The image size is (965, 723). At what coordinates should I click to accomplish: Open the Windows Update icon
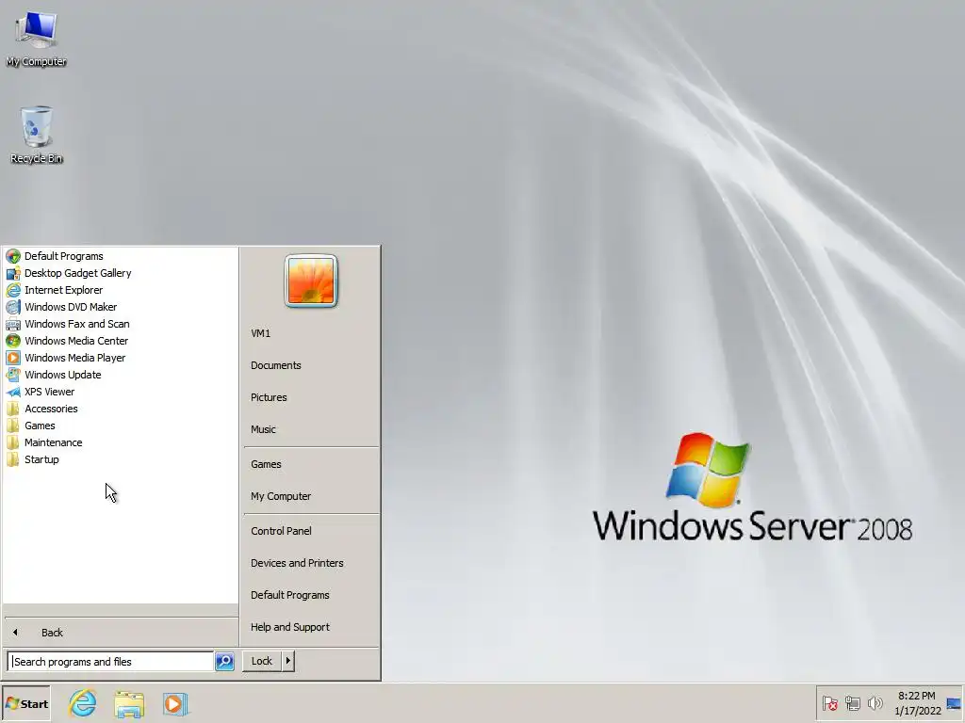[x=13, y=375]
